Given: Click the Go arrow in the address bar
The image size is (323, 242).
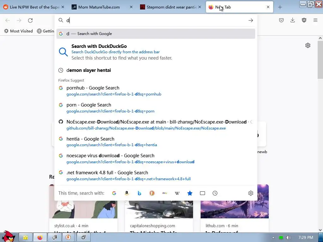Looking at the screenshot, I should [x=251, y=20].
